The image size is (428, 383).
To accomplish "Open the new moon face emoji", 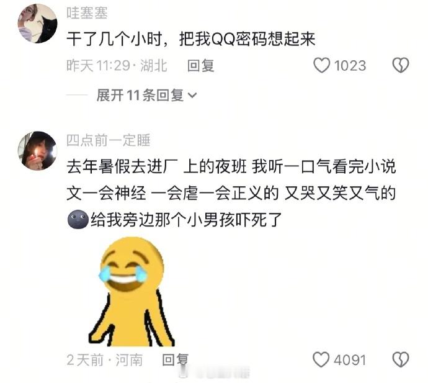I will click(x=78, y=219).
